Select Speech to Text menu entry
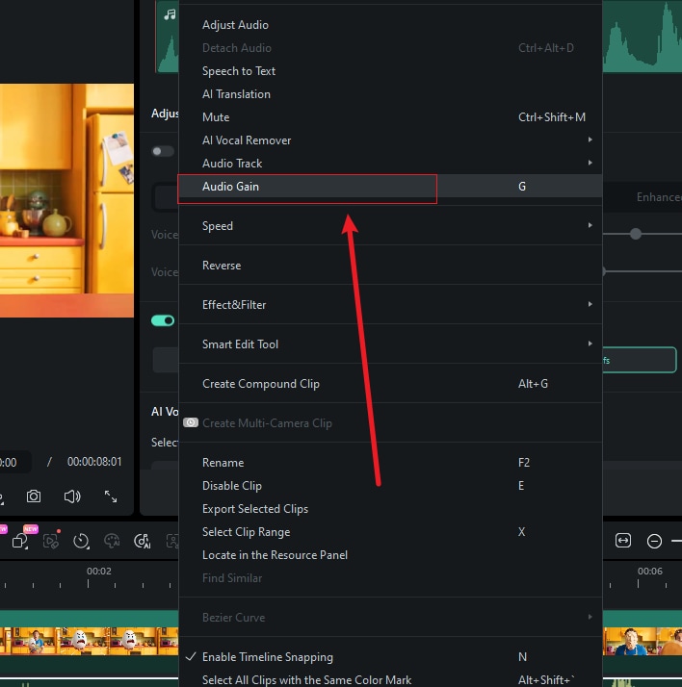The height and width of the screenshot is (687, 682). click(390, 71)
